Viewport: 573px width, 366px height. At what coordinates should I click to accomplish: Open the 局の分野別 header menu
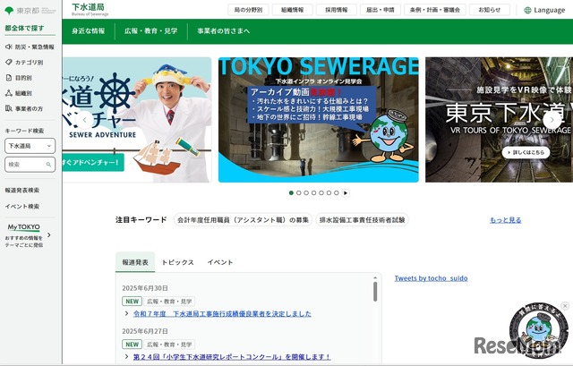point(248,10)
